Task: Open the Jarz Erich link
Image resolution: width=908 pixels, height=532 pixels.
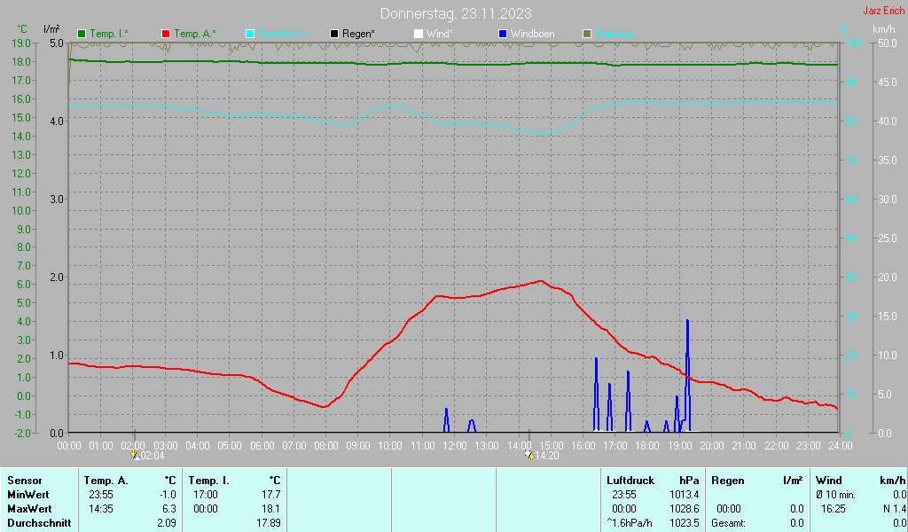Action: (883, 11)
